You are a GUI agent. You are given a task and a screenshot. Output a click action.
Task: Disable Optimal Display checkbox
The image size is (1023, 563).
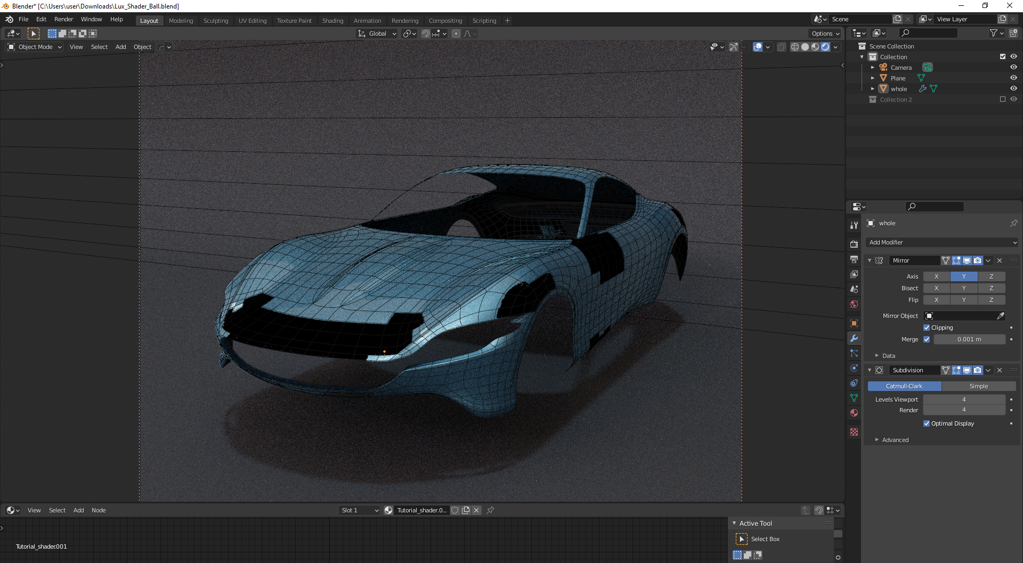pos(927,423)
